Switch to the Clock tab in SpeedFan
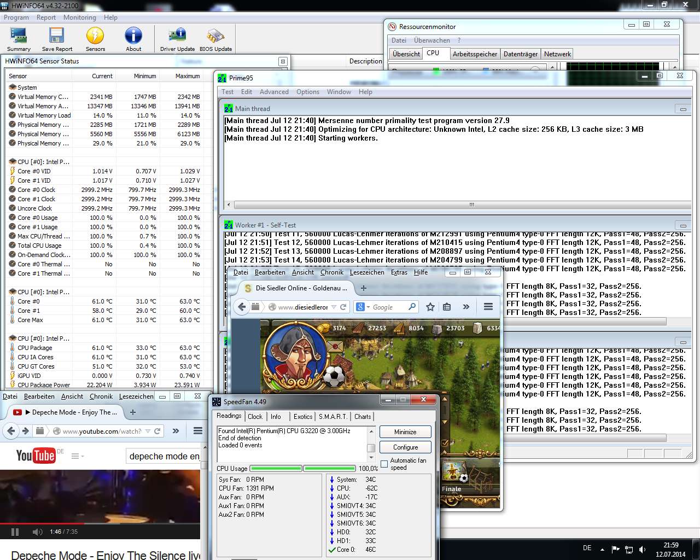The width and height of the screenshot is (700, 560). pyautogui.click(x=255, y=417)
